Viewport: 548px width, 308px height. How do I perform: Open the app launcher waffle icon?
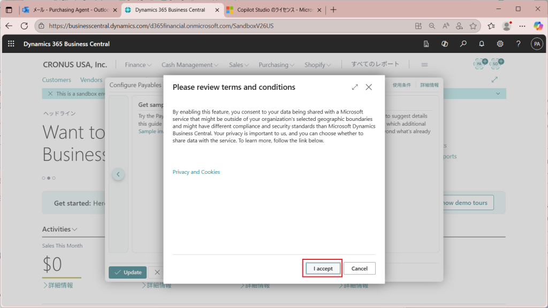[11, 44]
